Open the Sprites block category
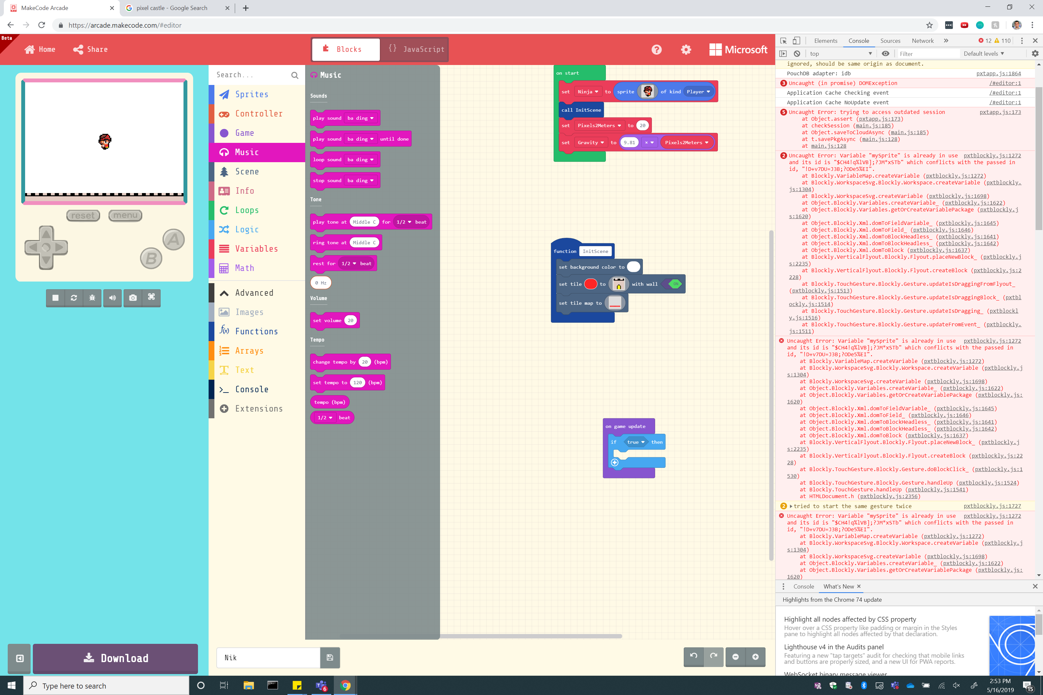1043x695 pixels. [x=251, y=94]
